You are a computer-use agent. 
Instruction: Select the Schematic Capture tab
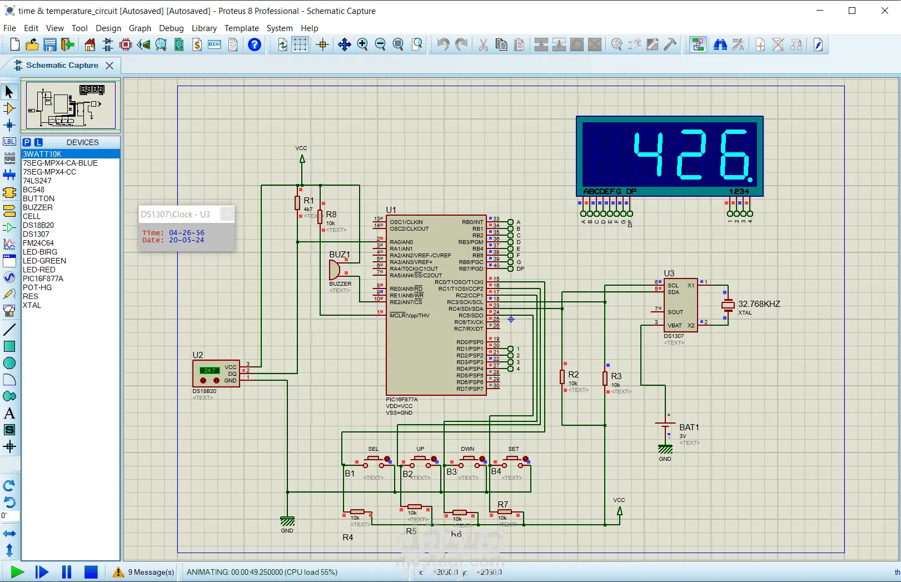62,65
